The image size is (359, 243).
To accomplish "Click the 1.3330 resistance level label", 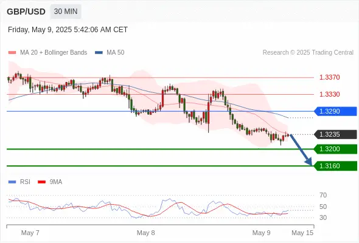I will click(329, 94).
